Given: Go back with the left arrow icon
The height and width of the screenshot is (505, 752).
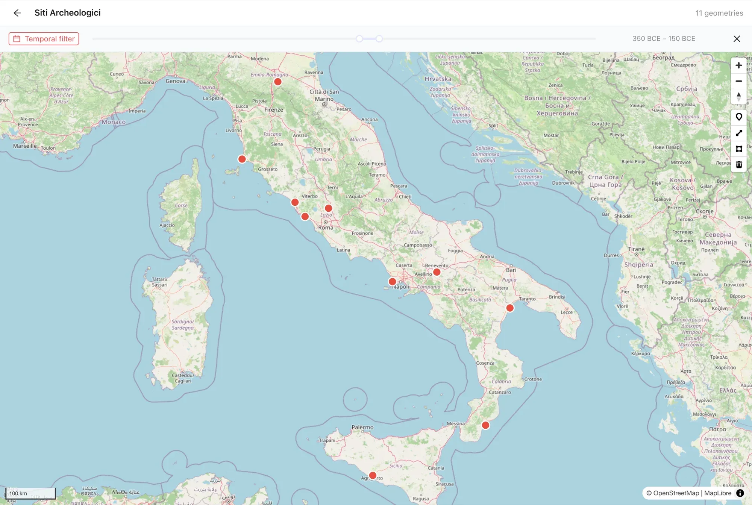Looking at the screenshot, I should [17, 13].
